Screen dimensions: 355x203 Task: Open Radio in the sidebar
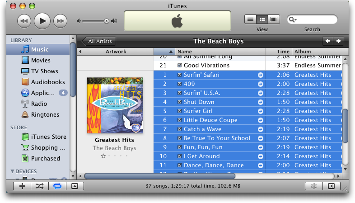click(38, 104)
